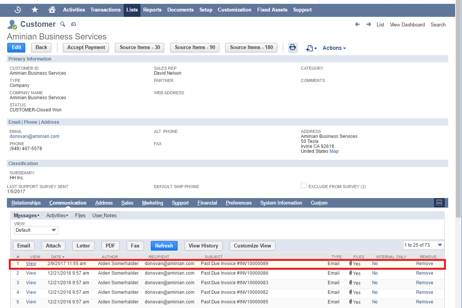Click the Accept Payment button
The height and width of the screenshot is (308, 462).
[86, 48]
